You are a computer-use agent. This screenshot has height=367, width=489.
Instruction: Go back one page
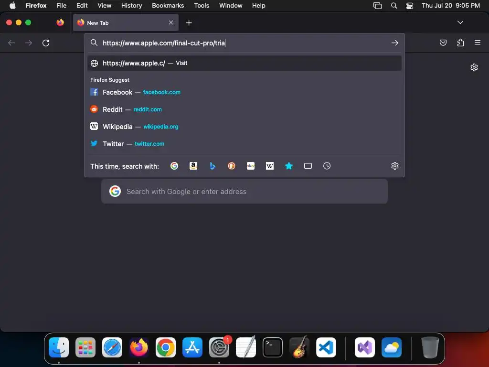11,43
